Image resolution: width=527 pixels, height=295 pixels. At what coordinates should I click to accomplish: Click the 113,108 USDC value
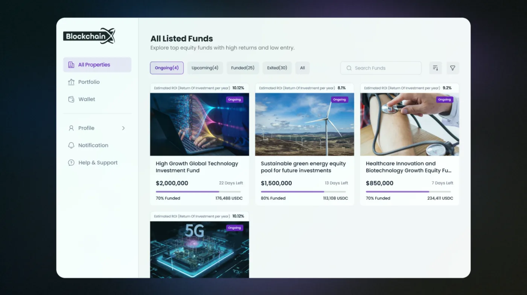[x=335, y=198]
